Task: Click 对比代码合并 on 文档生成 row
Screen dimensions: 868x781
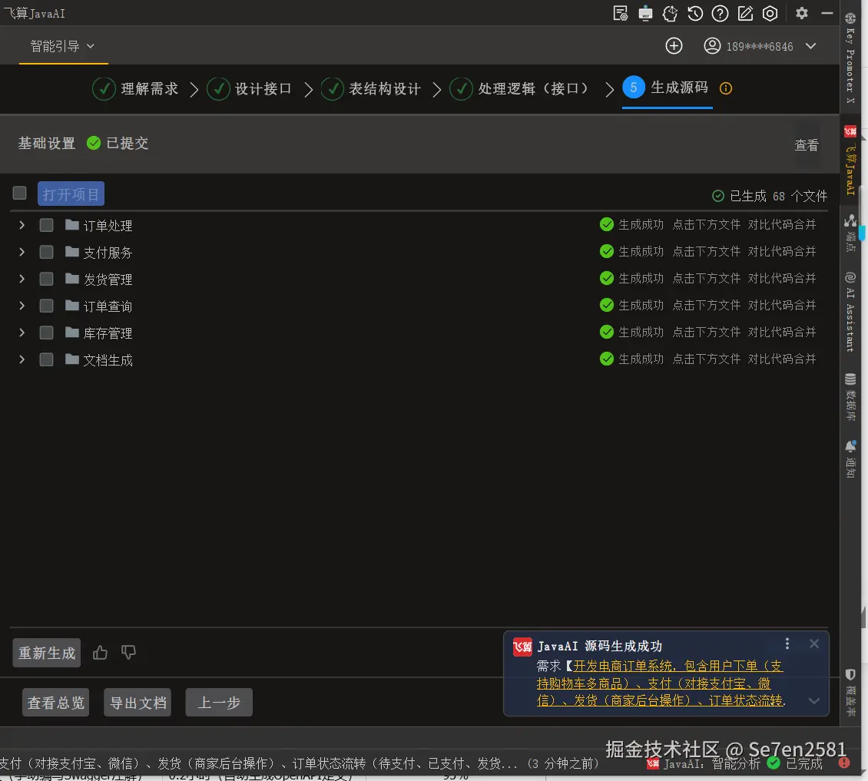Action: (x=782, y=359)
